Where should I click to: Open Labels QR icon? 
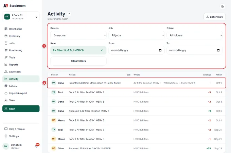pos(6,86)
